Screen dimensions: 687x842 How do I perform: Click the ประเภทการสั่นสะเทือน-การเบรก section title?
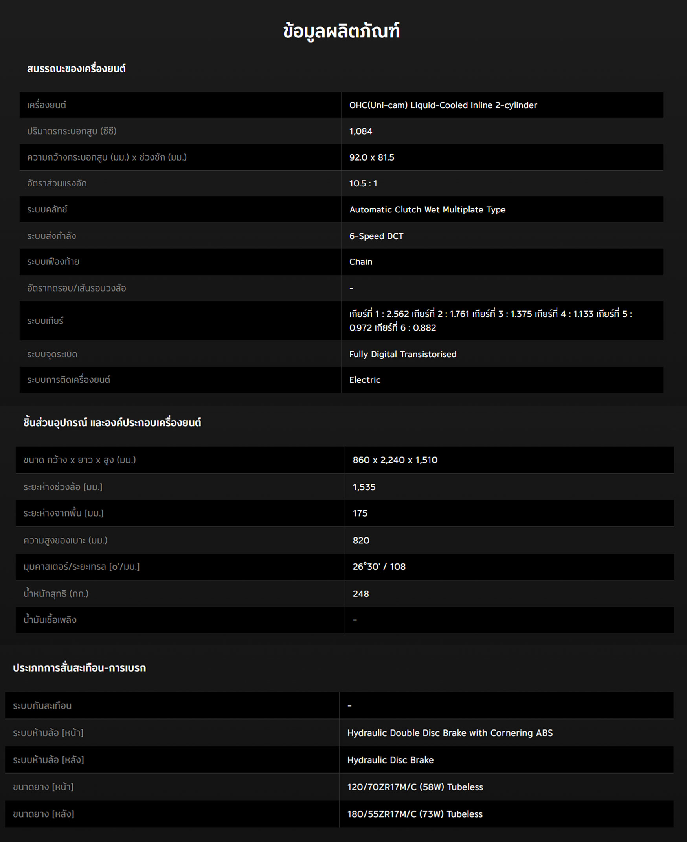79,668
